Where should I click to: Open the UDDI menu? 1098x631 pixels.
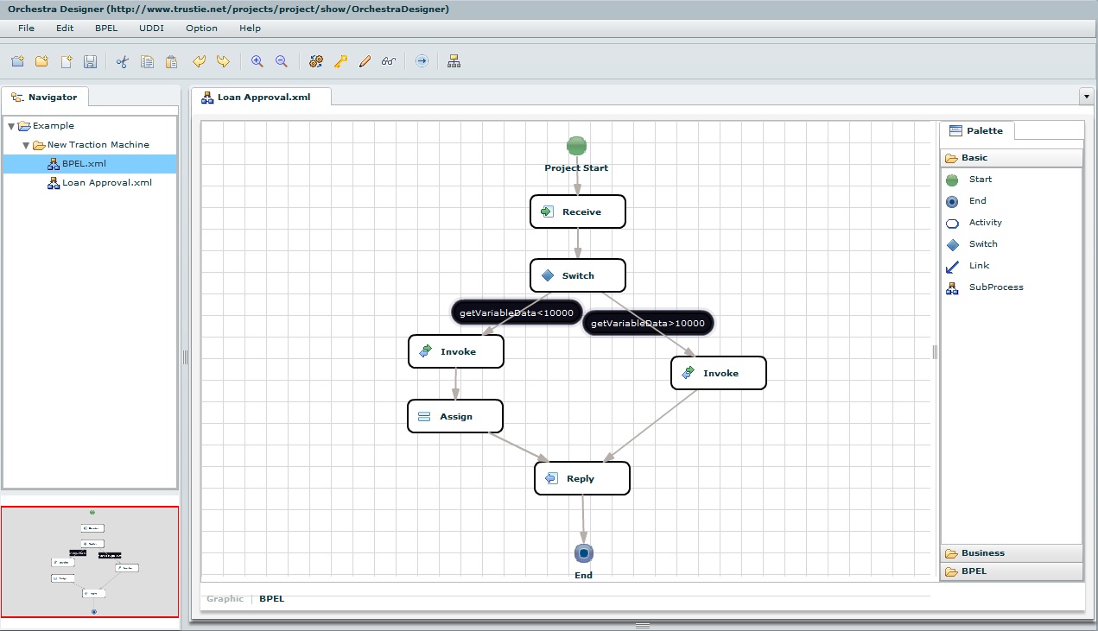click(x=151, y=28)
